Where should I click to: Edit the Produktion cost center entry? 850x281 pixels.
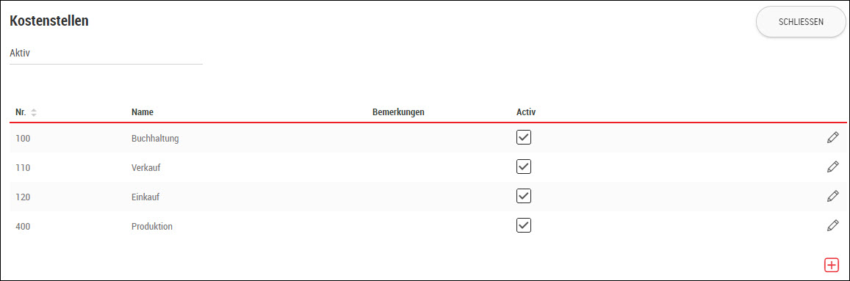(832, 225)
